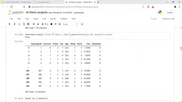Run the selected cell
This screenshot has height=102, width=182.
45,24
